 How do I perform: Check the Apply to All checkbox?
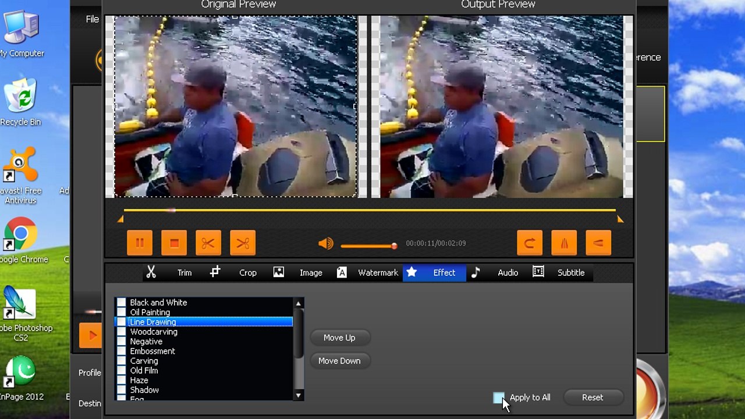coord(499,397)
